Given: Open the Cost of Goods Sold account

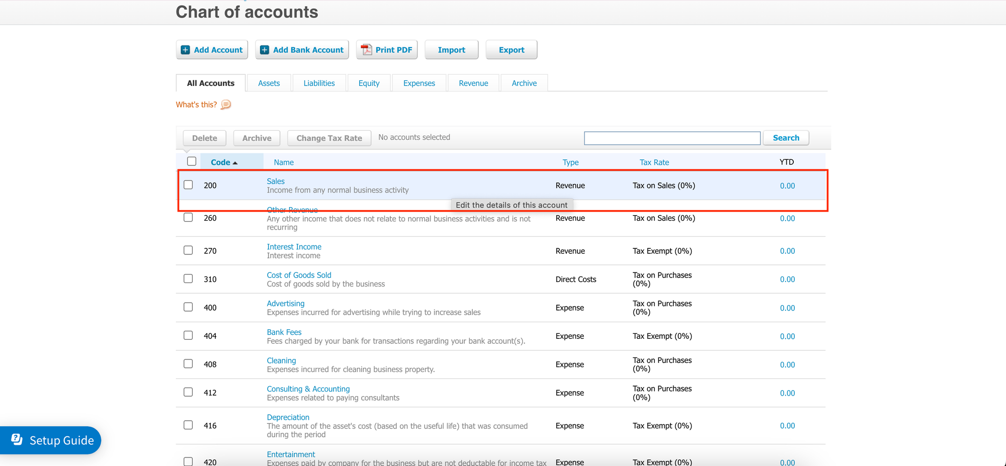Looking at the screenshot, I should (299, 275).
